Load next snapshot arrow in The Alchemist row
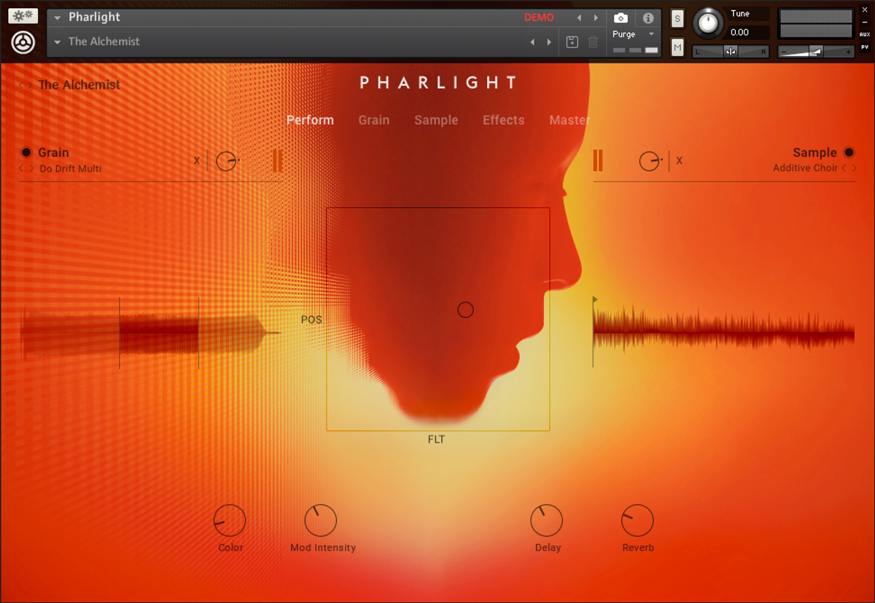The width and height of the screenshot is (875, 603). tap(550, 42)
